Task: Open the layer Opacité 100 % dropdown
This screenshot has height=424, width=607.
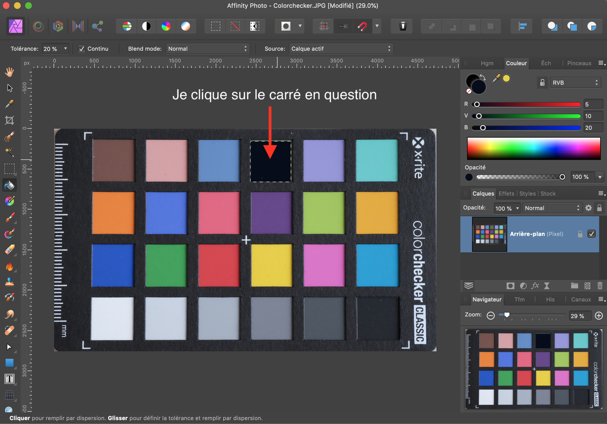Action: (x=507, y=208)
